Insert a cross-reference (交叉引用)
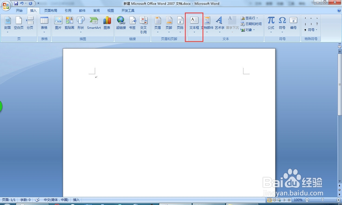Screen dimensions: 342x205 click(143, 25)
